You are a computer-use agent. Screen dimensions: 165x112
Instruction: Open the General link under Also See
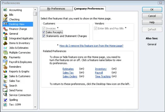point(152,44)
